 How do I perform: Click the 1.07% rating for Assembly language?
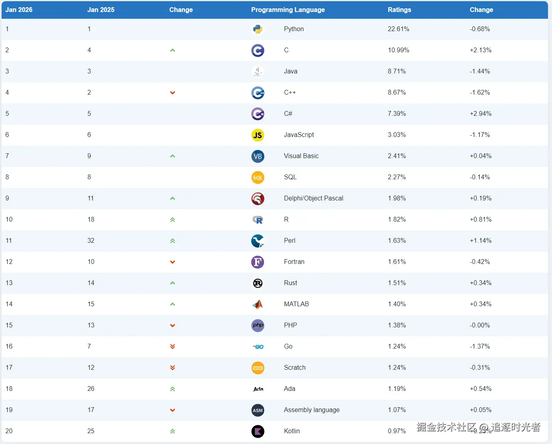point(397,410)
